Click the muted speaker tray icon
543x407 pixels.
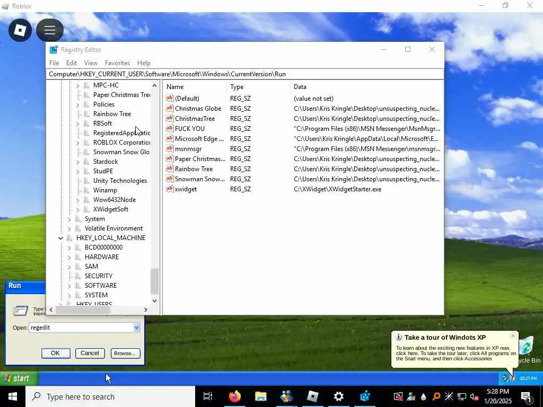(474, 396)
